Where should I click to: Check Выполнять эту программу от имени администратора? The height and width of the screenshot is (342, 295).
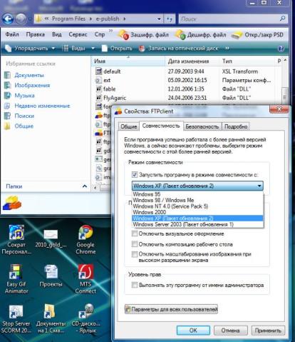[135, 285]
